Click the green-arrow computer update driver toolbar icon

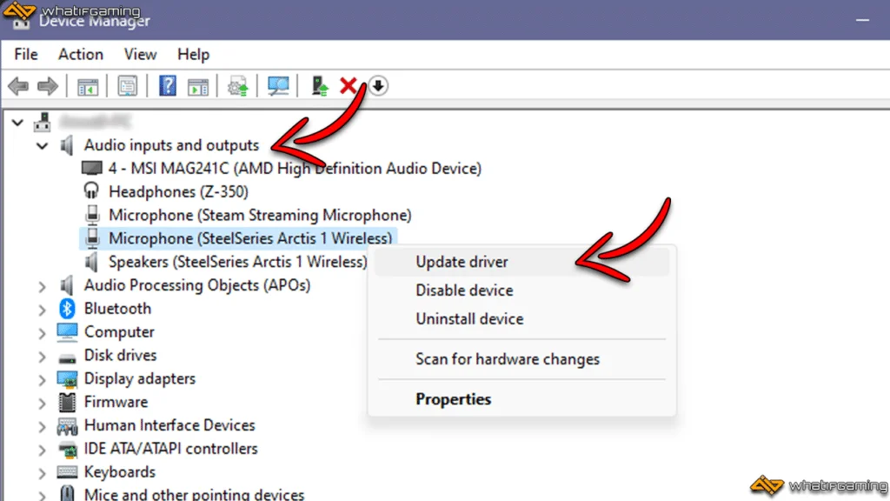pyautogui.click(x=321, y=86)
